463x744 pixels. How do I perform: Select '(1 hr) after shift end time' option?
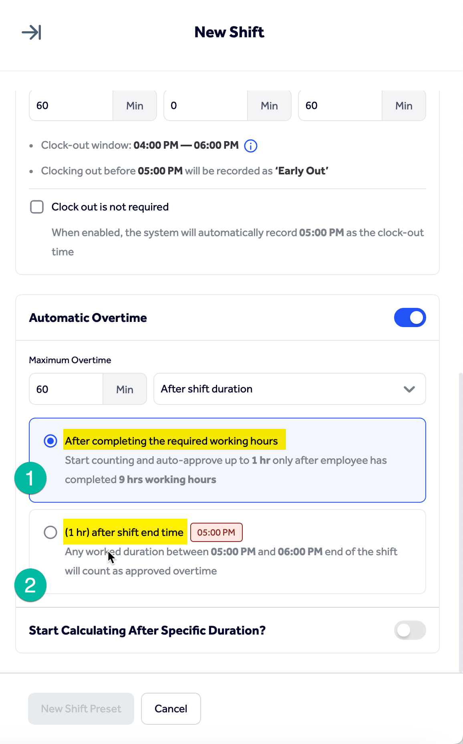[51, 532]
